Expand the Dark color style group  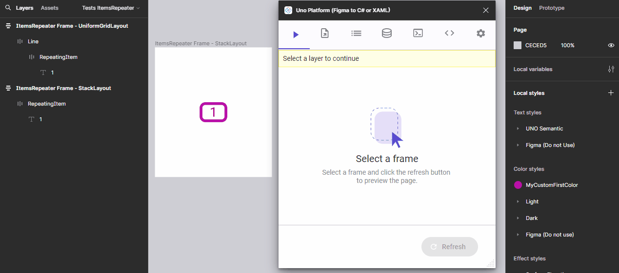(x=518, y=218)
